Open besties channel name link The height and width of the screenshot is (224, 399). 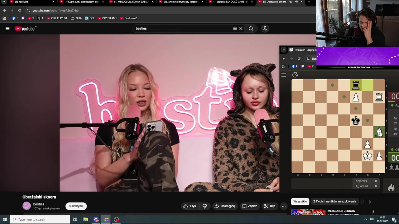[39, 204]
